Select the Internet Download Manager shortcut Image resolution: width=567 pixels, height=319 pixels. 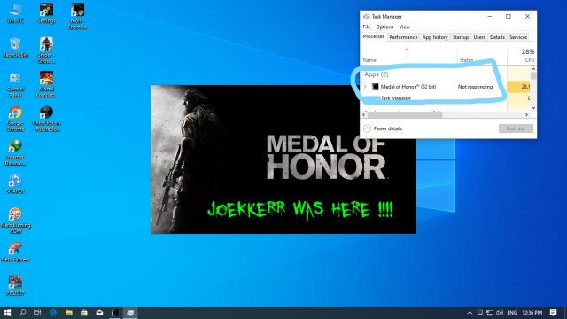coord(15,152)
